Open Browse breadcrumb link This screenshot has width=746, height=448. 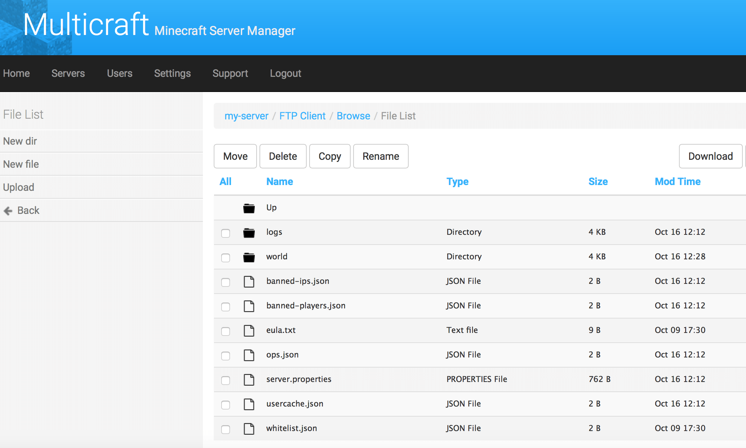tap(353, 116)
